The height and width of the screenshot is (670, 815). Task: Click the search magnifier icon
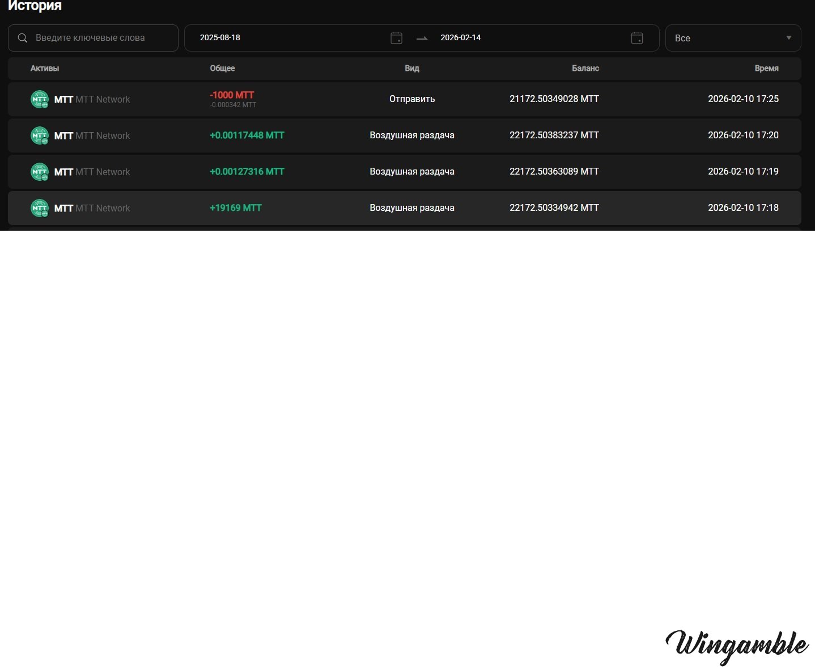coord(23,38)
